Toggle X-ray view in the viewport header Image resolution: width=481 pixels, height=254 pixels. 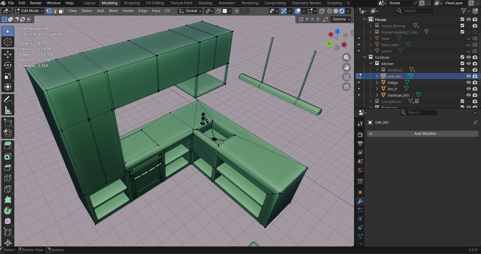click(322, 11)
